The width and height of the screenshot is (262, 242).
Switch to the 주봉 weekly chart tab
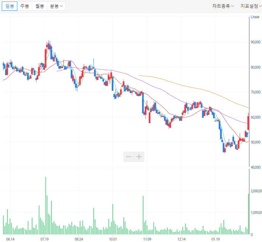click(x=25, y=6)
